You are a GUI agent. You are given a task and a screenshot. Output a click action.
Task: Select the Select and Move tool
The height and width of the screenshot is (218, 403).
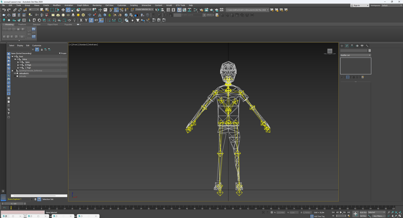tap(63, 10)
